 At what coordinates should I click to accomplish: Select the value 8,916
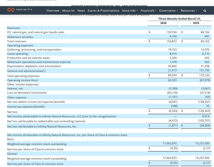coord(173,54)
